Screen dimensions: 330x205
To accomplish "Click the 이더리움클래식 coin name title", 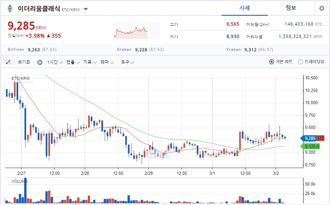I will [x=39, y=9].
